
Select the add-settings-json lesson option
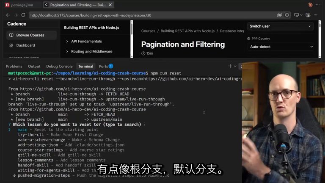(71, 145)
